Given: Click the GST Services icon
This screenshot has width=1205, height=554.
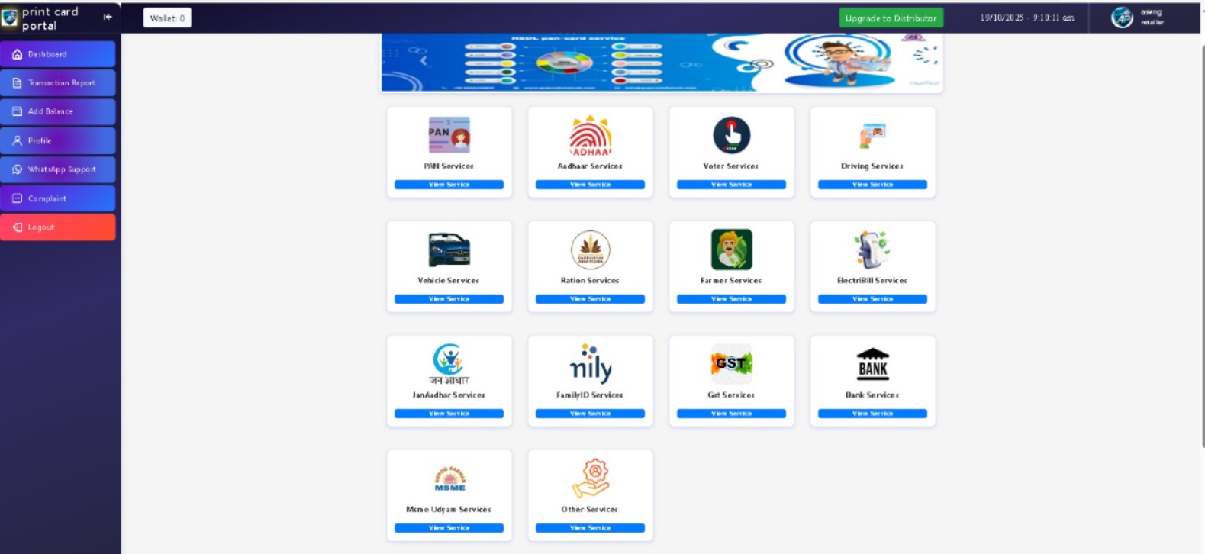Looking at the screenshot, I should click(731, 364).
